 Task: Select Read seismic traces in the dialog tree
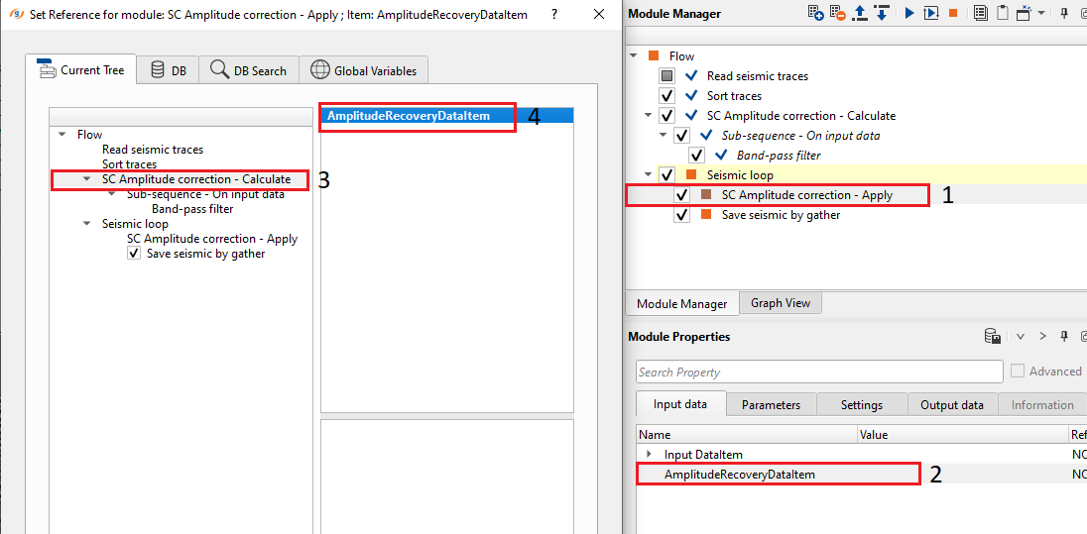coord(153,149)
